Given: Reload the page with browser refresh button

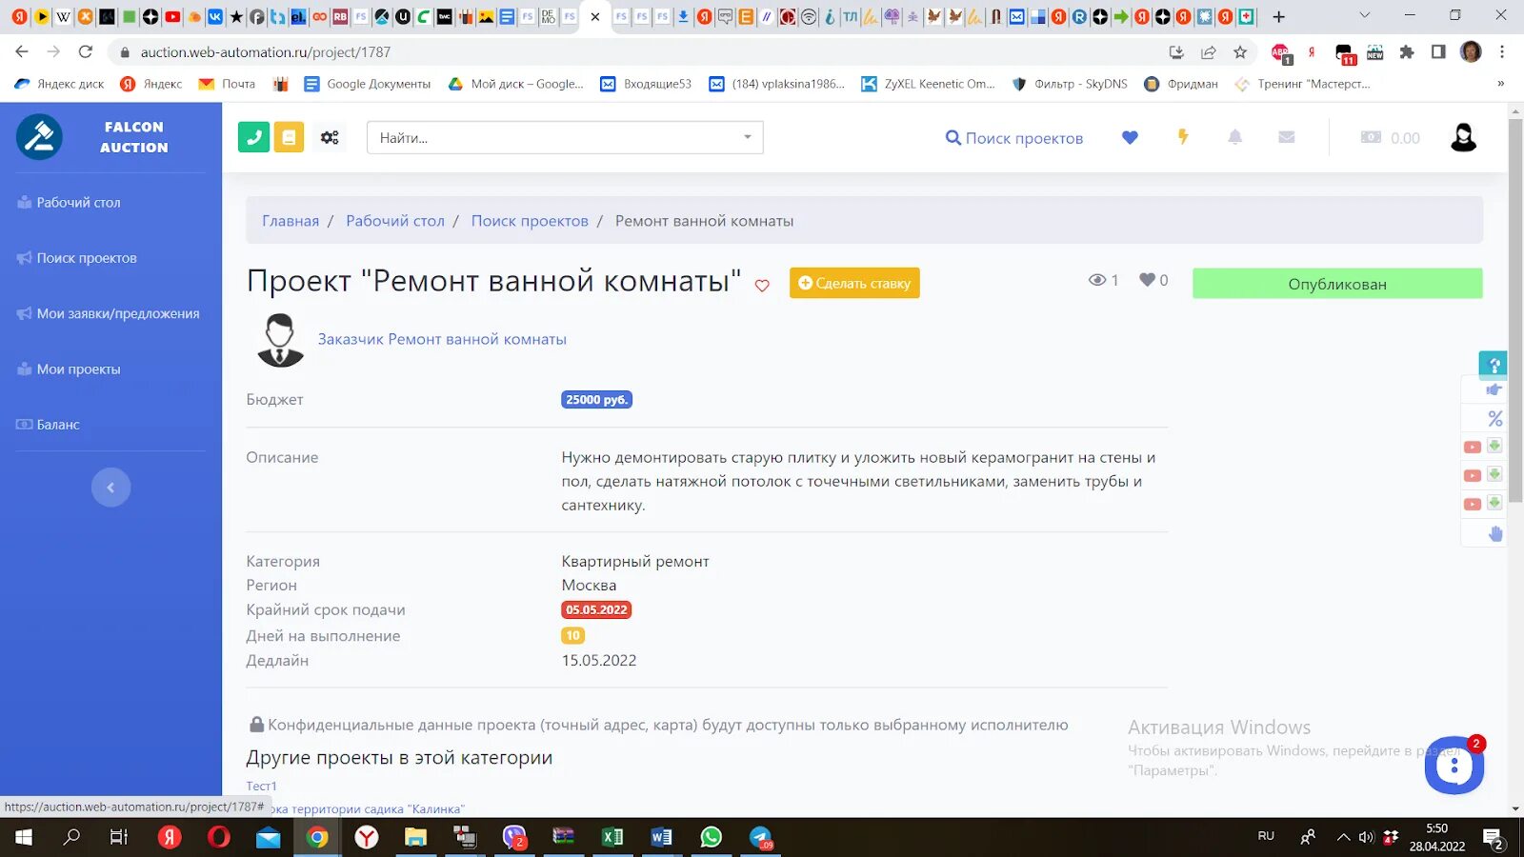Looking at the screenshot, I should click(x=86, y=52).
